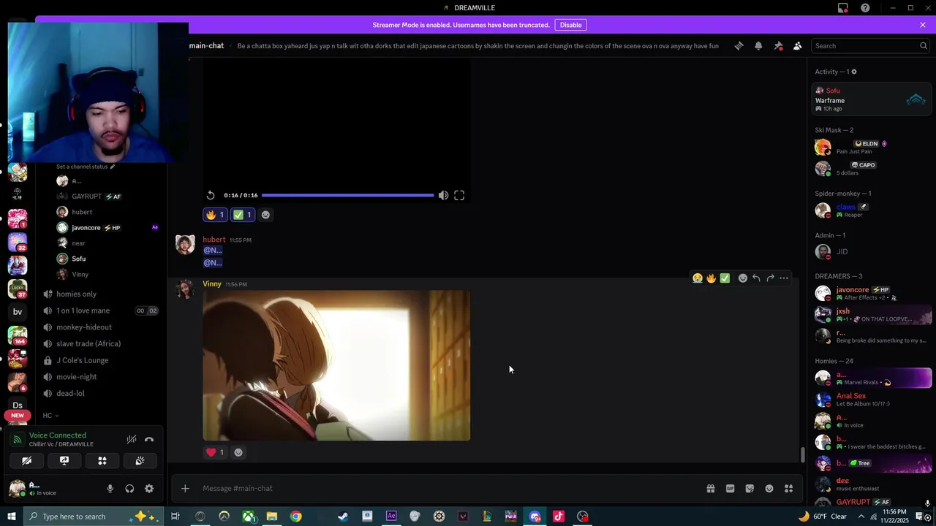Image resolution: width=936 pixels, height=526 pixels.
Task: Open the gift icon in message bar
Action: coord(710,489)
